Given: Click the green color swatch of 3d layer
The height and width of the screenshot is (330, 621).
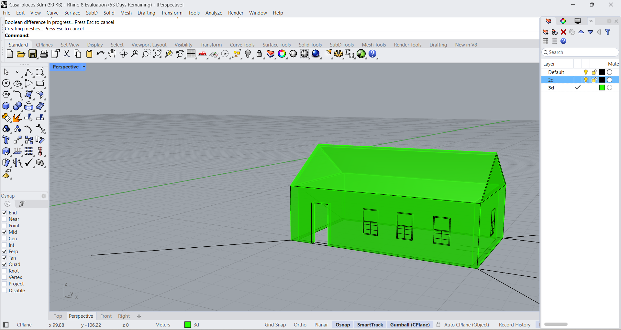Looking at the screenshot, I should (x=602, y=88).
